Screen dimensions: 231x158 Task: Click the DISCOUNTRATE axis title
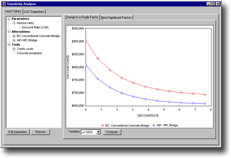pyautogui.click(x=148, y=116)
